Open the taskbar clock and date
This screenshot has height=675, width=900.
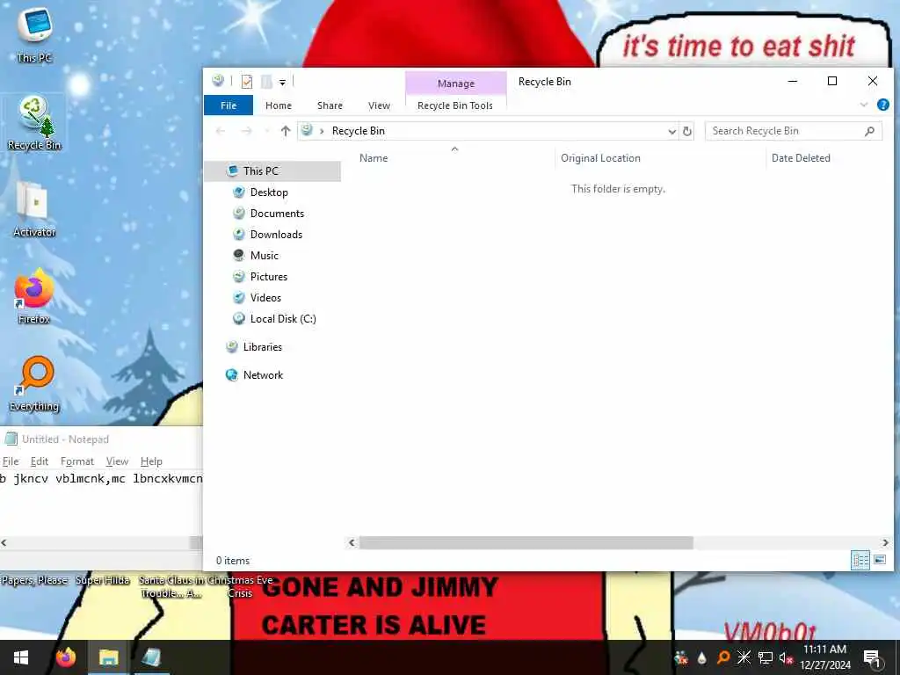(x=824, y=657)
